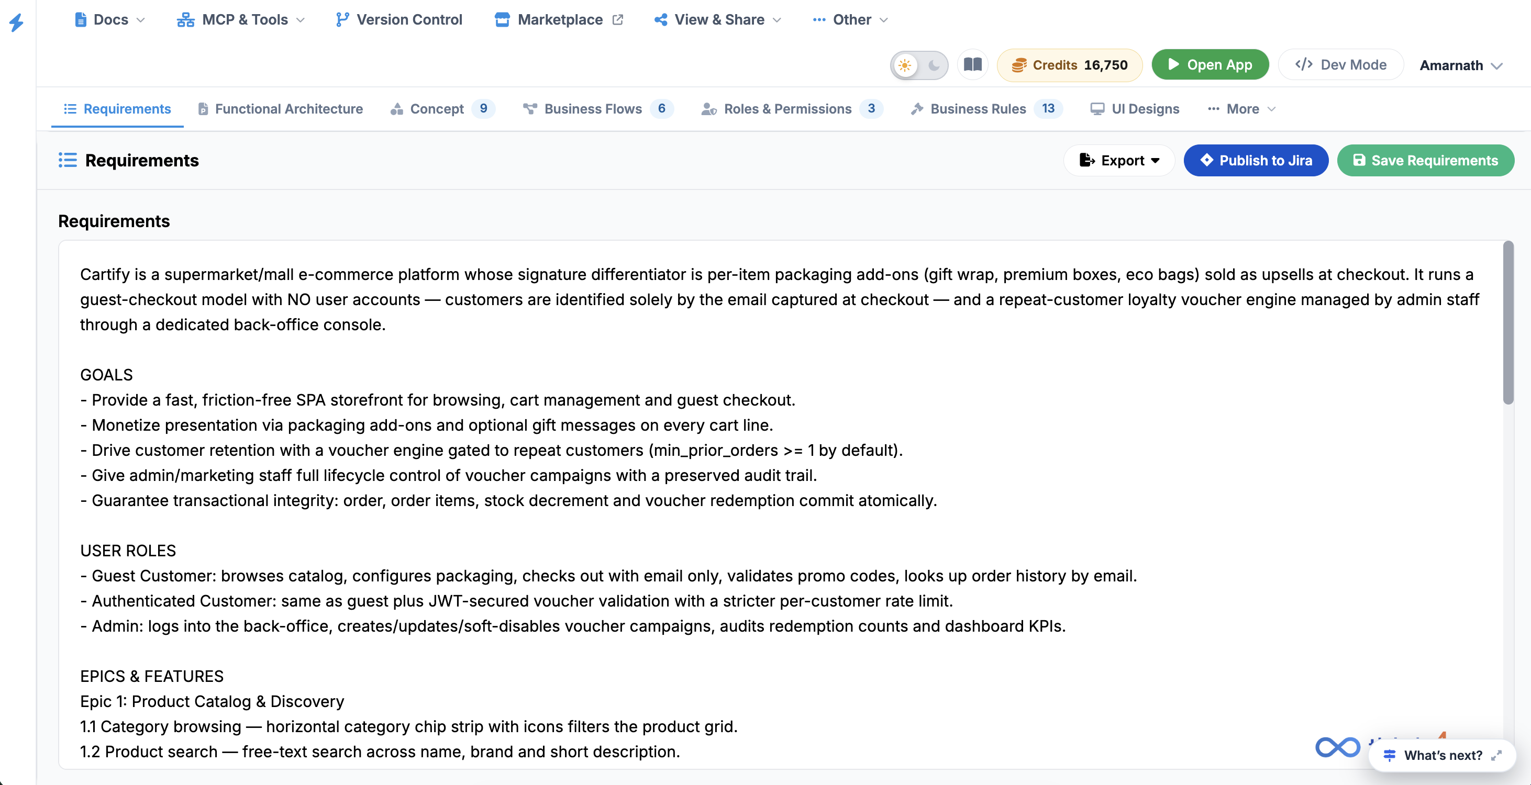This screenshot has height=785, width=1531.
Task: Click the Docs file icon
Action: [81, 19]
